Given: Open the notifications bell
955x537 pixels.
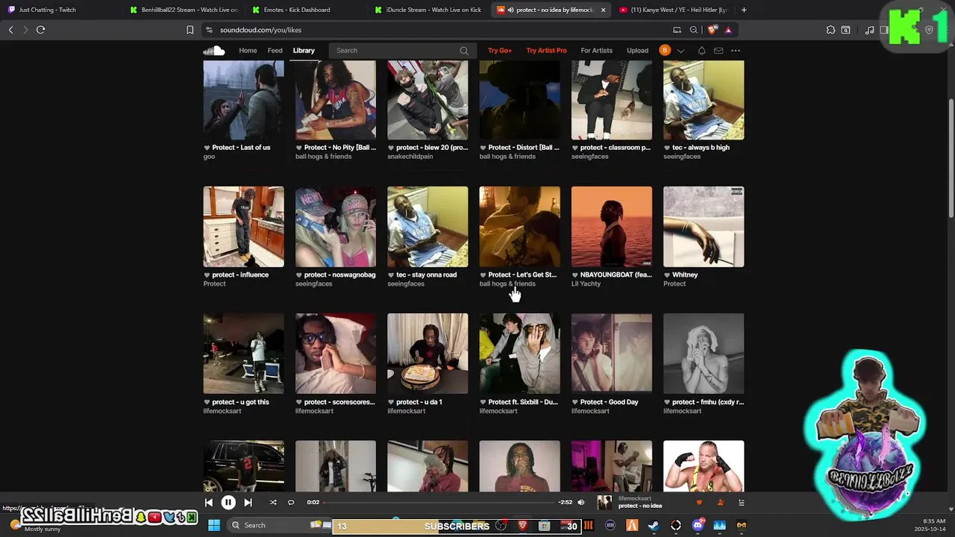Looking at the screenshot, I should (701, 51).
